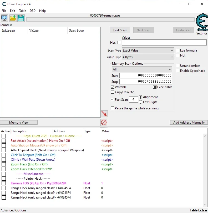This screenshot has width=208, height=213.
Task: Open Memory View
Action: click(19, 122)
